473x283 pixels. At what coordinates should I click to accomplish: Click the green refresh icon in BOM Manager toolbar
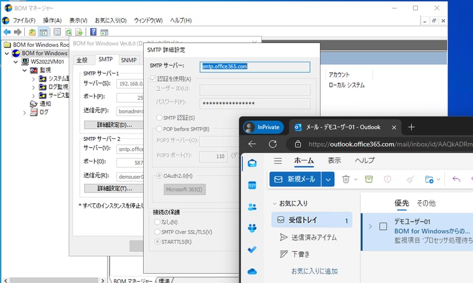(x=68, y=32)
